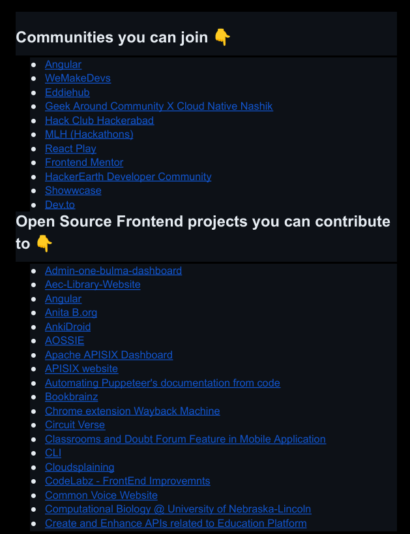Open the WeMakeDevs community link
This screenshot has width=410, height=534.
pos(78,78)
